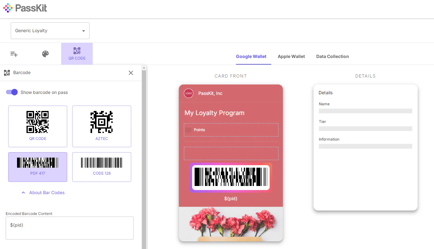
Task: Collapse the About Bar Codes section
Action: [43, 193]
